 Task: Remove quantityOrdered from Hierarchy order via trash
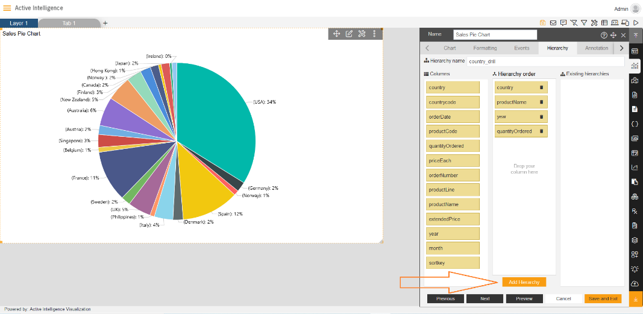click(541, 131)
